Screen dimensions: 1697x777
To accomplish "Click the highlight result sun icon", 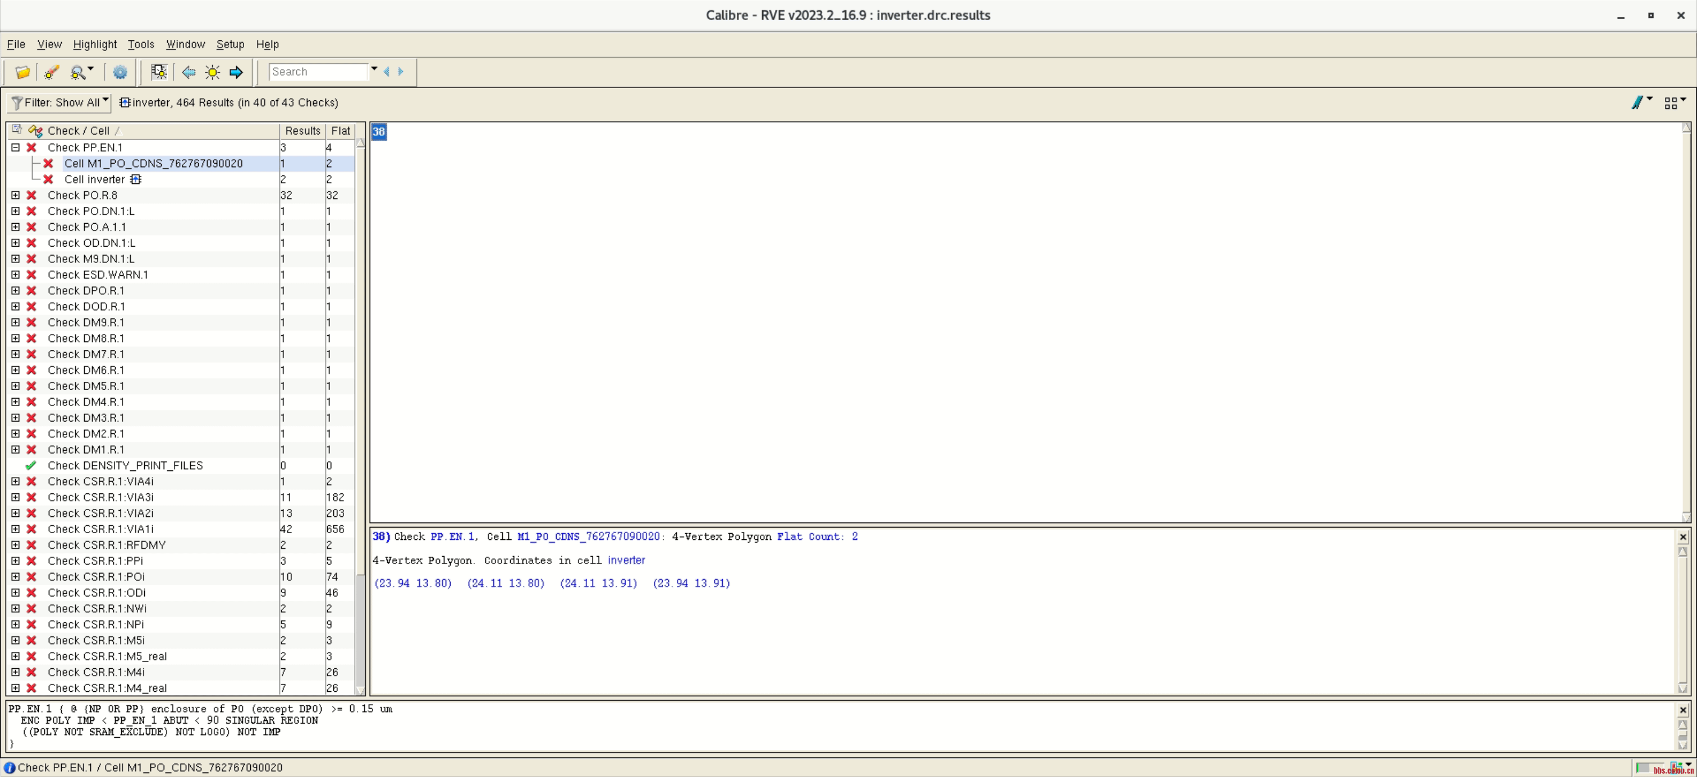I will 212,72.
